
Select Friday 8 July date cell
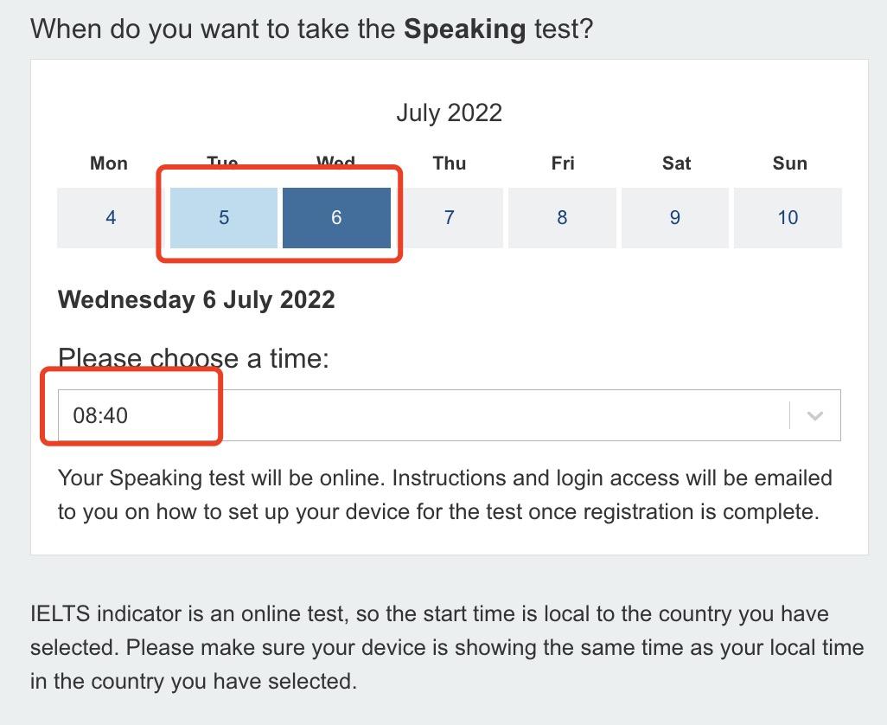562,218
